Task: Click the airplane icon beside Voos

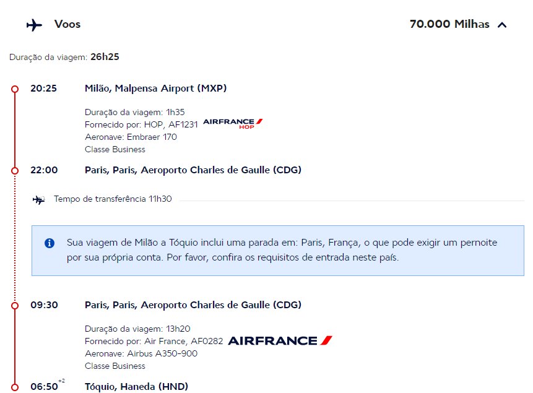Action: [x=34, y=25]
